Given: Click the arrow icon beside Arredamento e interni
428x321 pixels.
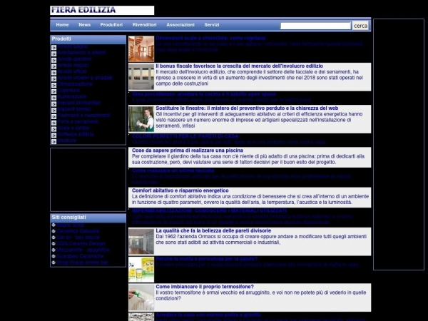Looking at the screenshot, I should tap(53, 53).
